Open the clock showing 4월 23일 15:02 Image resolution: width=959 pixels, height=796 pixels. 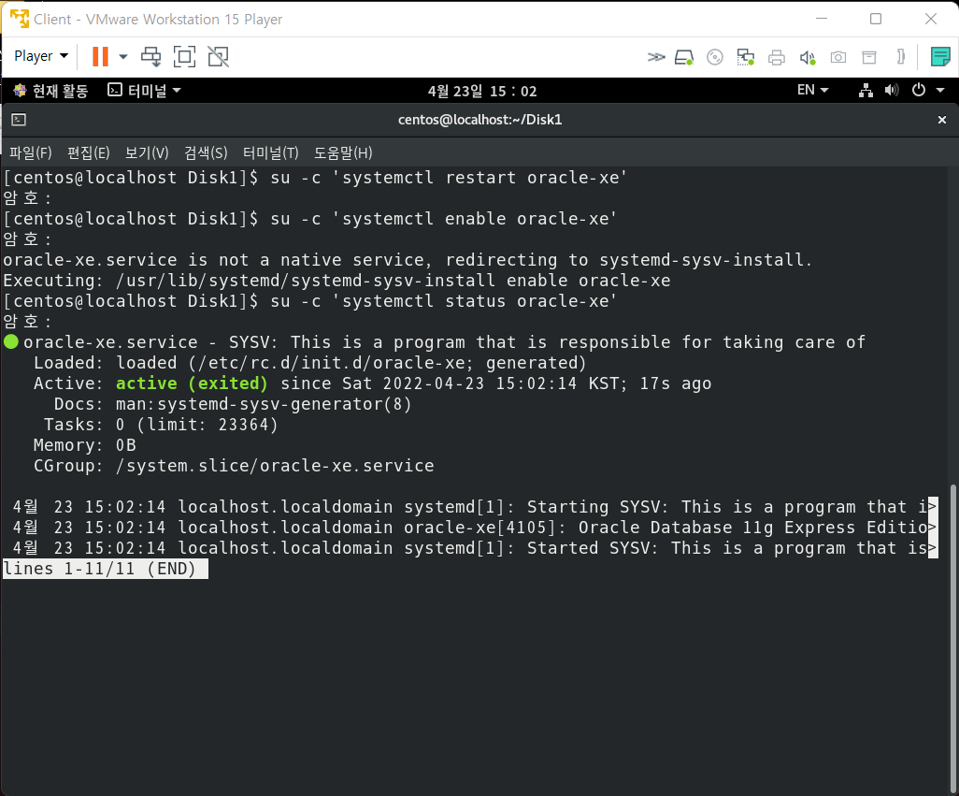coord(482,91)
